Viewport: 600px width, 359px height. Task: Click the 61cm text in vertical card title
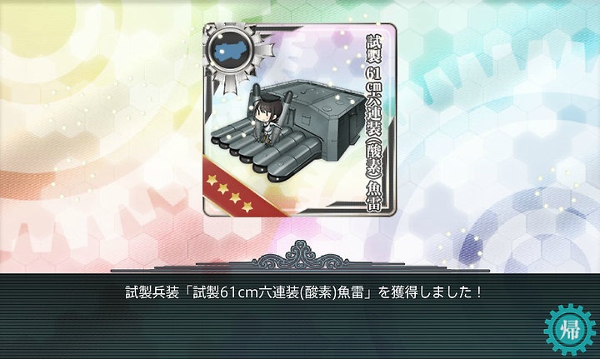[374, 79]
